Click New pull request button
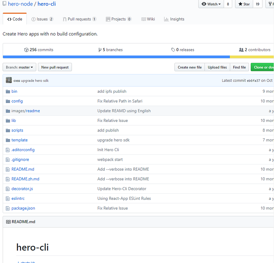Viewport: 274px width, 263px height. coord(55,67)
